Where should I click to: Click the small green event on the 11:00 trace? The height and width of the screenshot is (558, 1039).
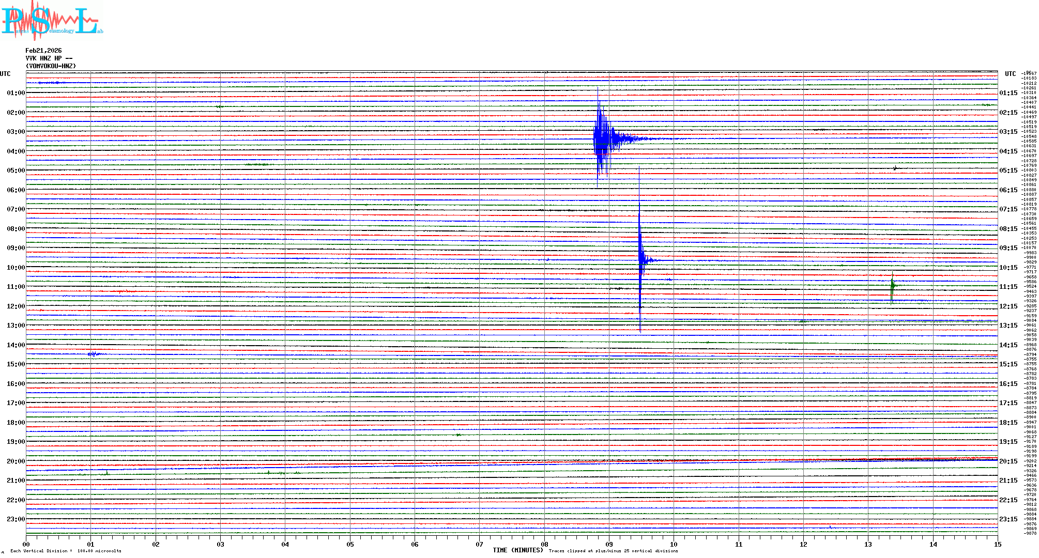(x=892, y=286)
